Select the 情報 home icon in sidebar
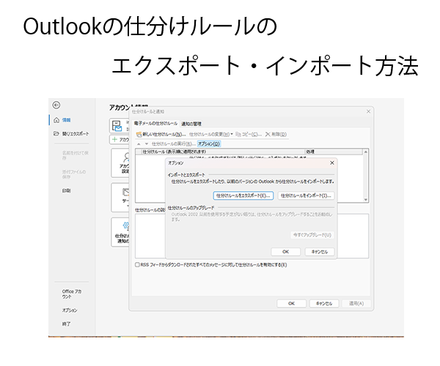The image size is (440, 366). click(x=56, y=119)
